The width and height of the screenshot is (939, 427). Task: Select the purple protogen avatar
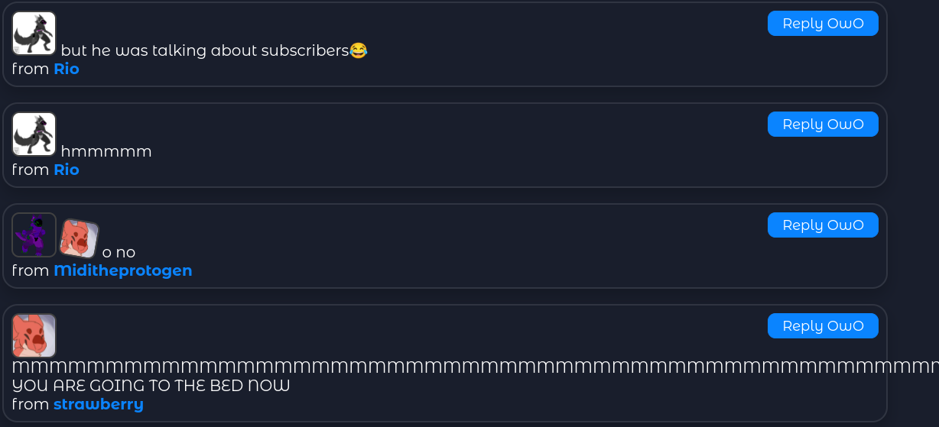coord(34,235)
